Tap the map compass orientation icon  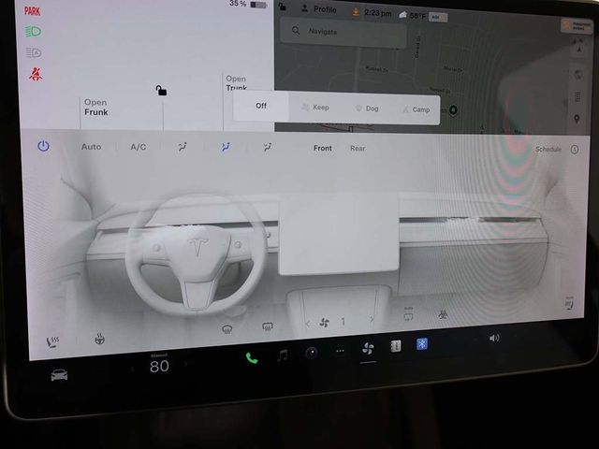point(579,49)
